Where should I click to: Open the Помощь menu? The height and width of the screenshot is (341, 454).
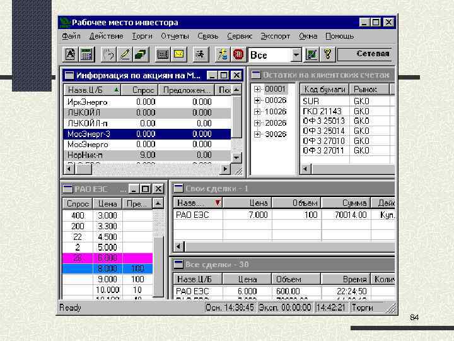[x=339, y=36]
